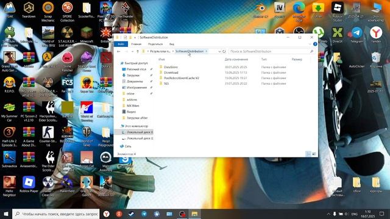The image size is (390, 219).
Task: Sort files by Дата изменения column
Action: click(x=236, y=60)
